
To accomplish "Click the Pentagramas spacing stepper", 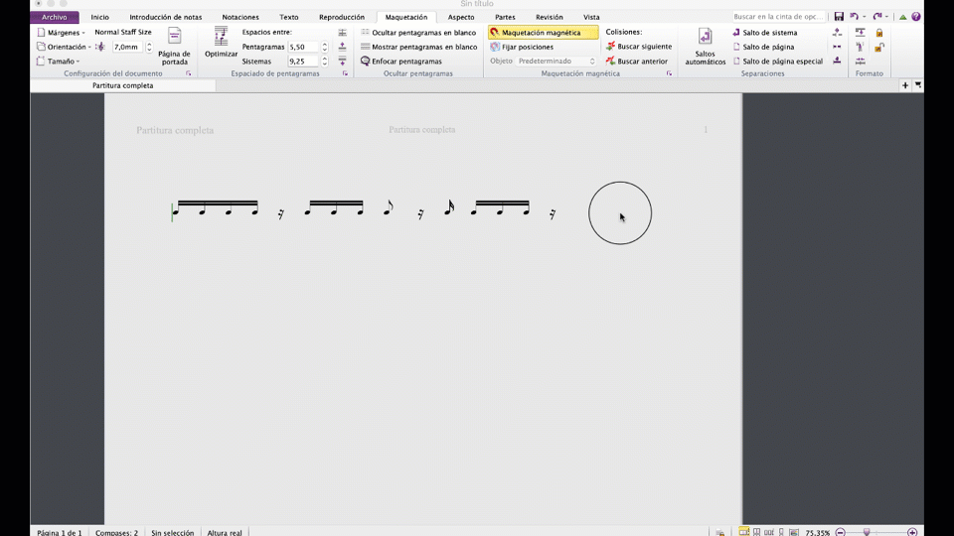I will (x=325, y=47).
